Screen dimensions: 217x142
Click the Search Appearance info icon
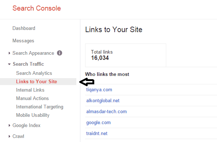(60, 53)
